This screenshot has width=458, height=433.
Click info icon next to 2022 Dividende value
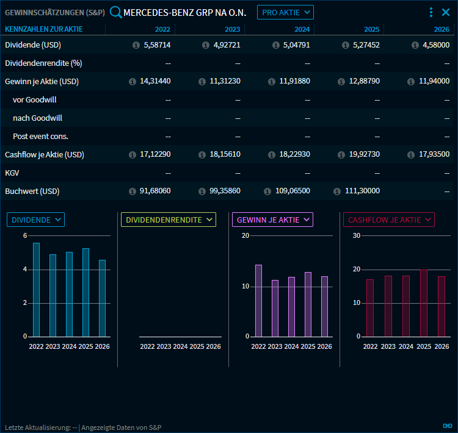pos(136,45)
